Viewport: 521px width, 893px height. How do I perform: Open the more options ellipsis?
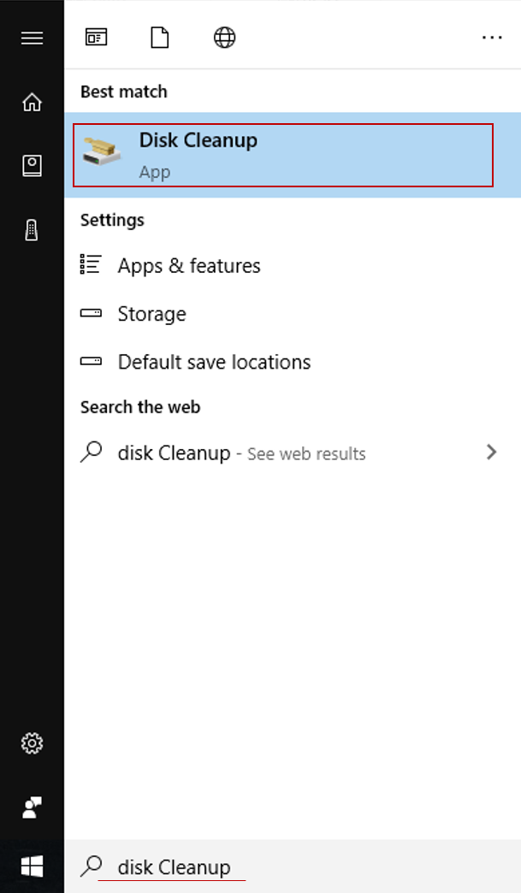[x=492, y=38]
